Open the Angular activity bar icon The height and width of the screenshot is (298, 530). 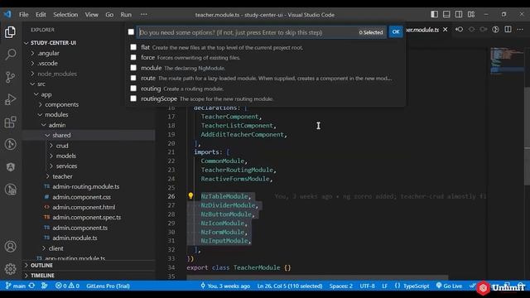point(10,167)
